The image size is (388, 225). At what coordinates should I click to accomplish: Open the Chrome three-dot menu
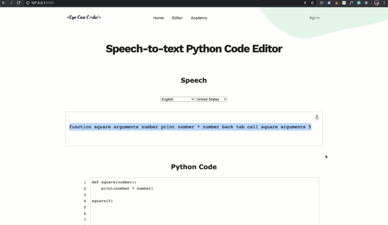pos(384,3)
